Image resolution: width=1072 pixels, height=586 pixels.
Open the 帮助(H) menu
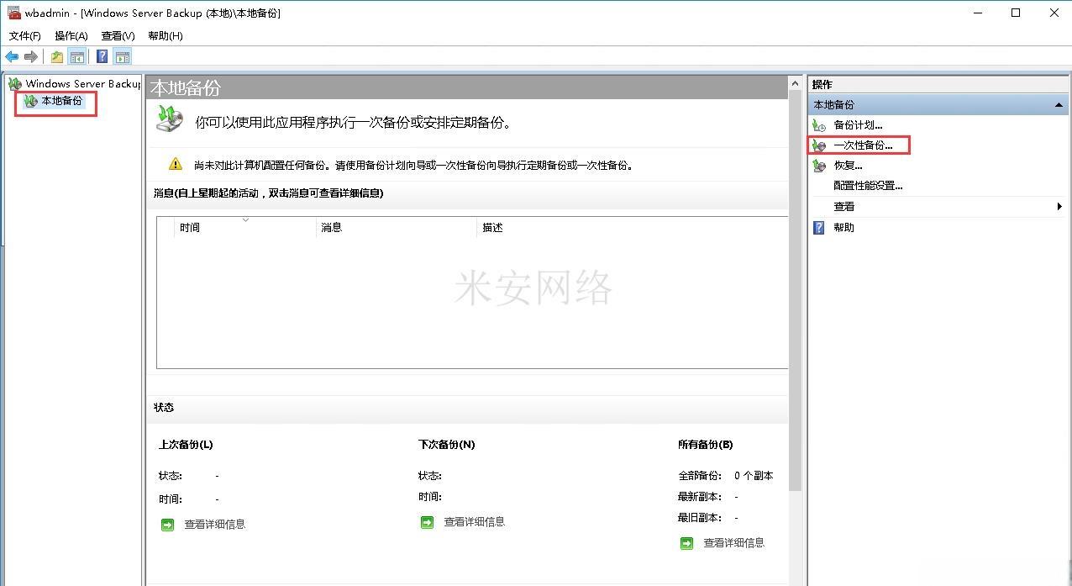[x=165, y=35]
